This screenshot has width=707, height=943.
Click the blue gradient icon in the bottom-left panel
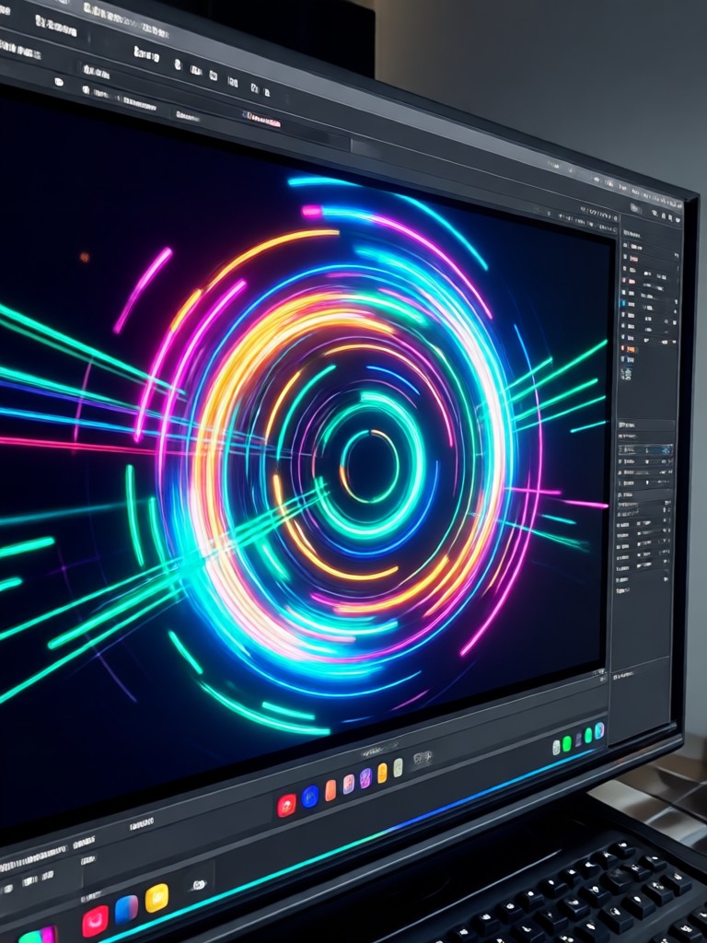click(x=126, y=909)
